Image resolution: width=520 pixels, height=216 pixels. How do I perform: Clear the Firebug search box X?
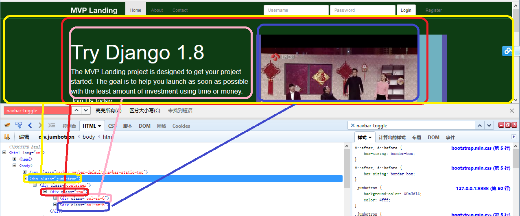point(353,126)
